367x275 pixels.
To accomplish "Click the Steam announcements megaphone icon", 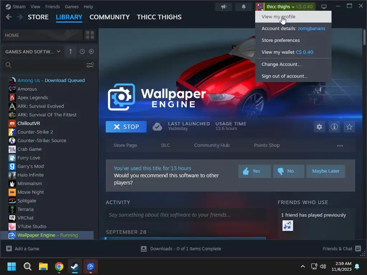I will 224,7.
